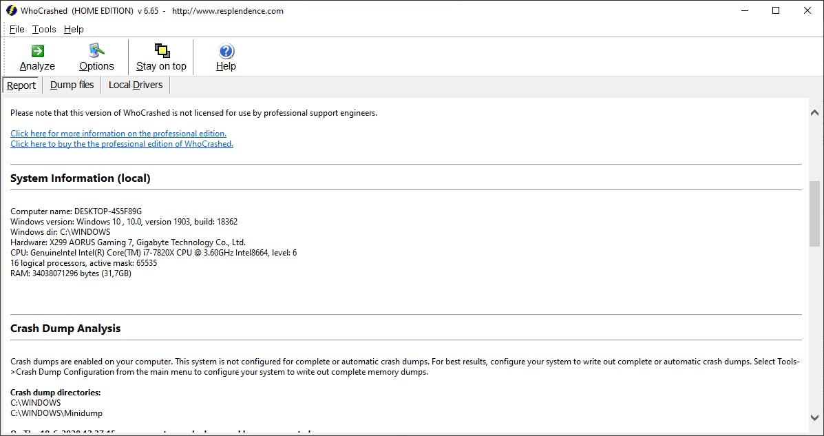The height and width of the screenshot is (436, 824).
Task: Select the Report tab
Action: tap(21, 84)
